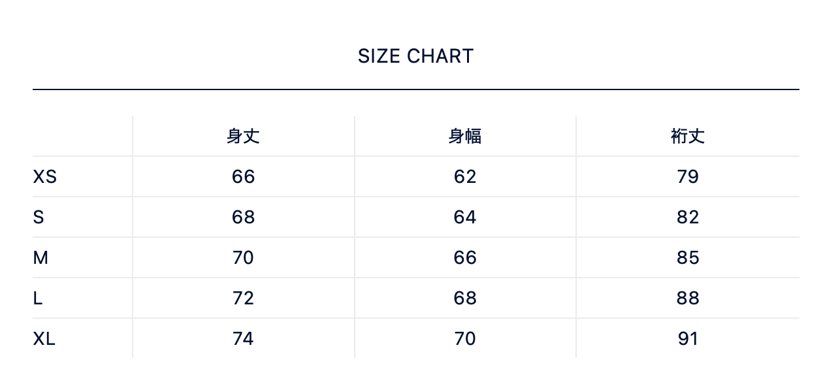Click the XL size row label
The height and width of the screenshot is (371, 823).
pos(44,339)
